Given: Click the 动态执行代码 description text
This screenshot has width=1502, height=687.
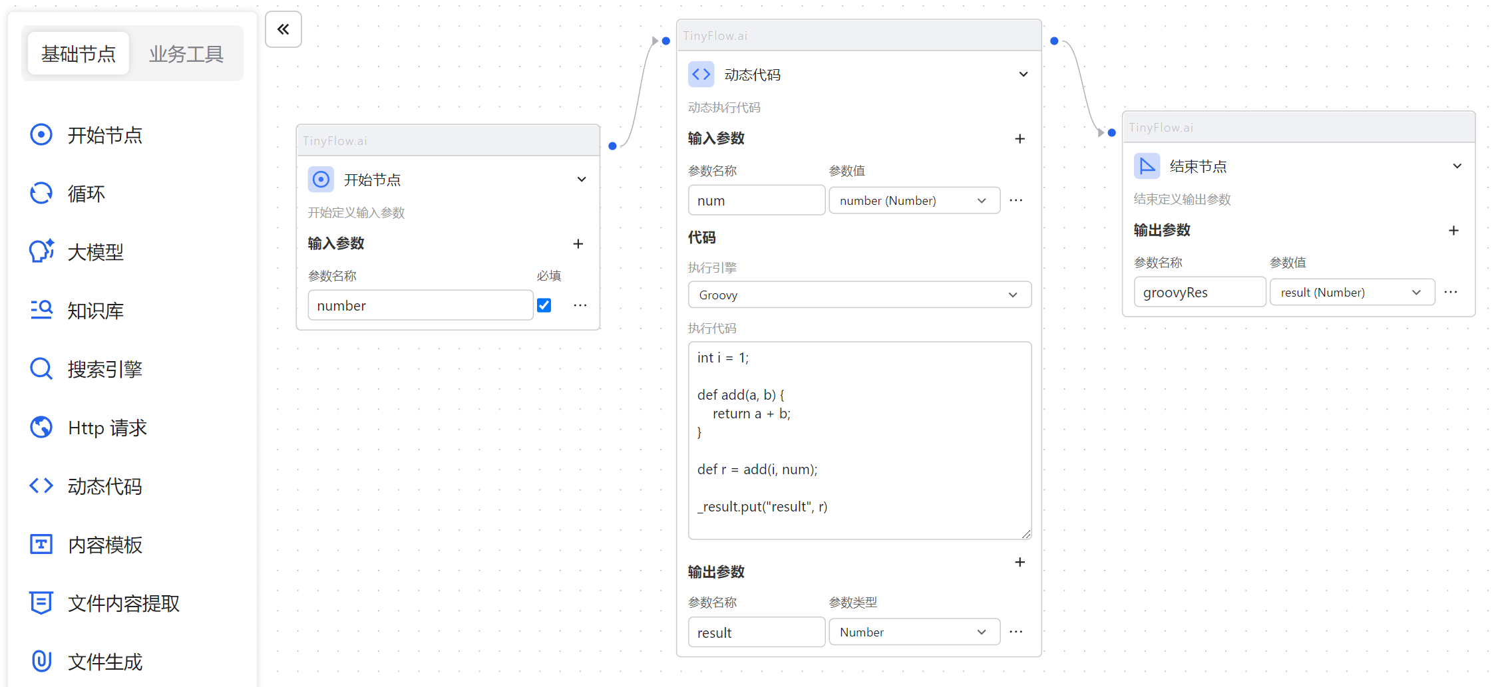Looking at the screenshot, I should (x=724, y=108).
